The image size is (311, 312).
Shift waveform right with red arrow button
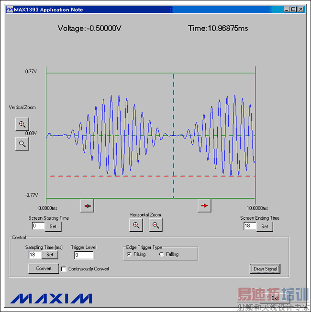tap(204, 206)
